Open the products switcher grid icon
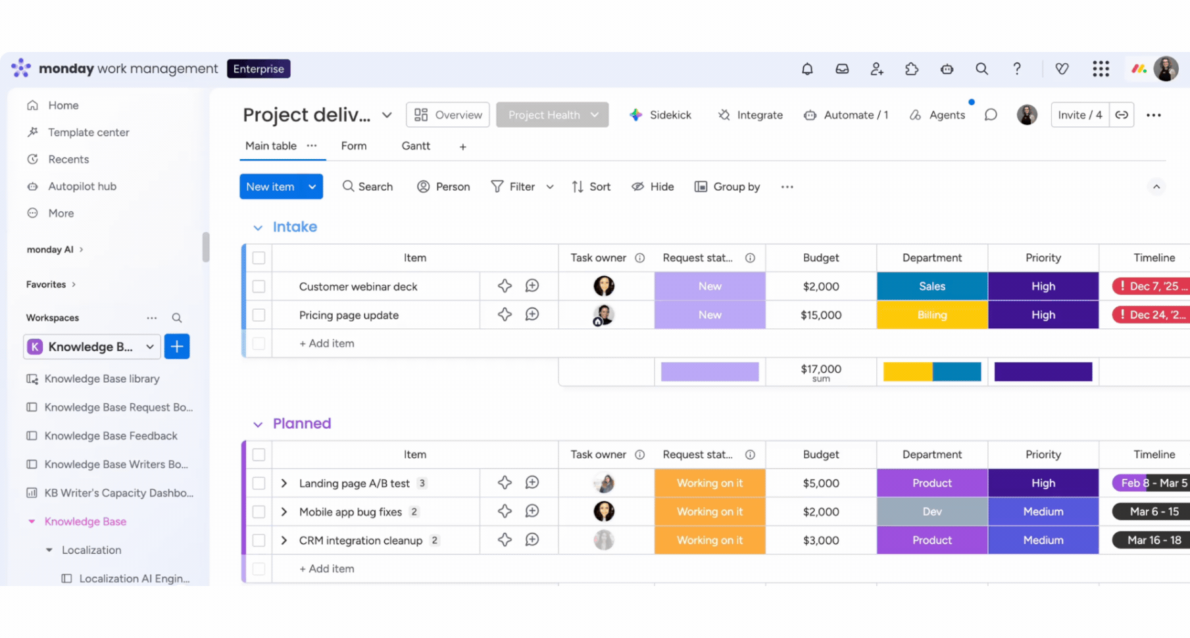Viewport: 1190px width, 638px height. point(1101,69)
